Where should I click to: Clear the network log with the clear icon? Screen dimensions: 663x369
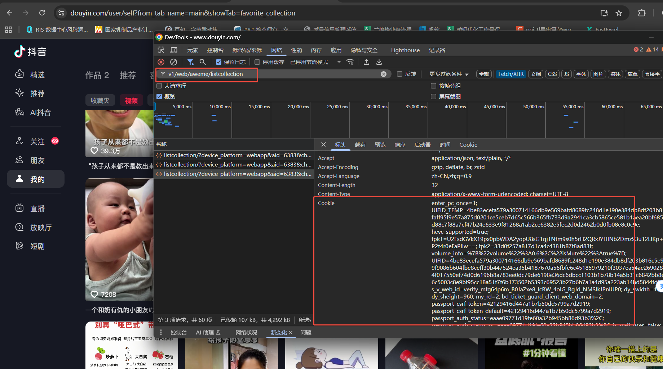click(x=173, y=62)
